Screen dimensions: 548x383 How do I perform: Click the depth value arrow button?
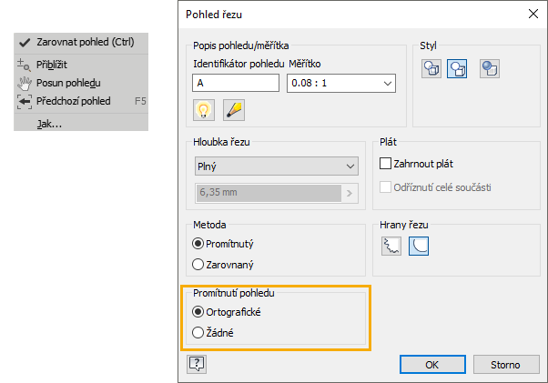[348, 193]
